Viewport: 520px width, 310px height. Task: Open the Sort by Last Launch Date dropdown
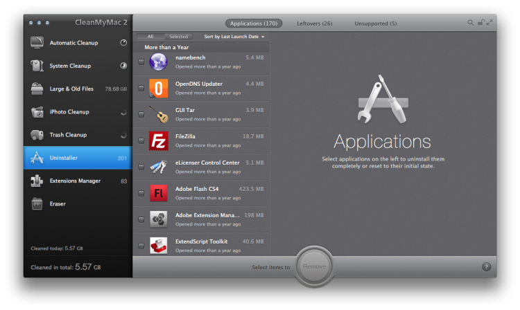click(x=234, y=37)
